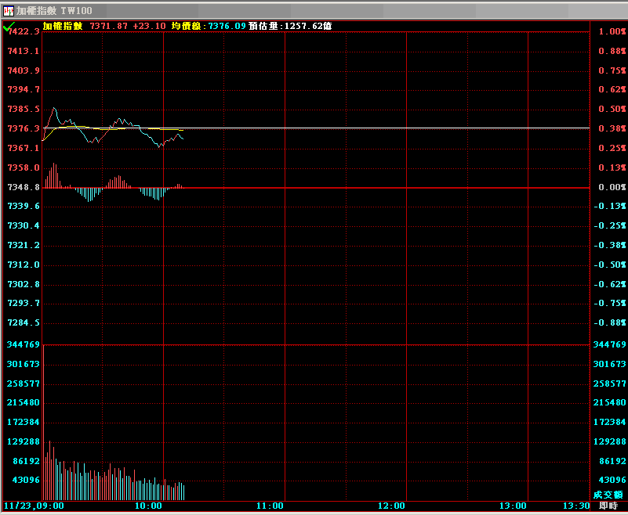628x515 pixels.
Task: Click the 344769 volume label on left axis
Action: pos(23,344)
